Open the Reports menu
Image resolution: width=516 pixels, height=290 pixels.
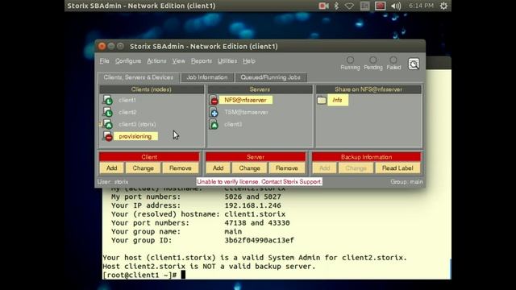click(202, 61)
